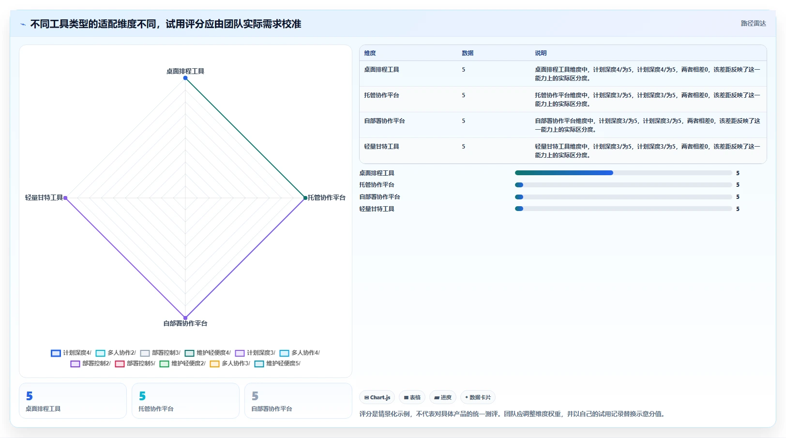Click the 路径雷达 label in the header

pos(753,23)
